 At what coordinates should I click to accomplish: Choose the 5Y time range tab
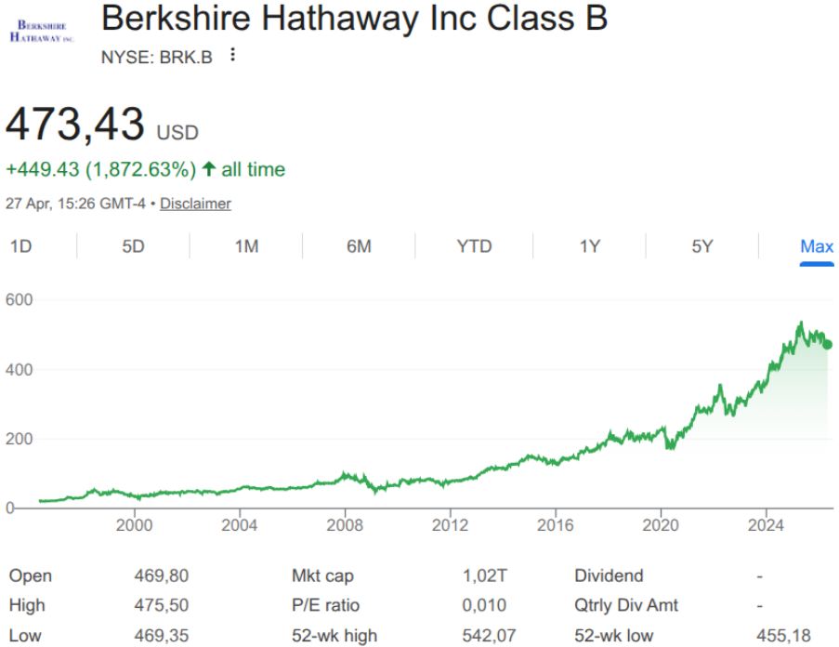pos(702,246)
